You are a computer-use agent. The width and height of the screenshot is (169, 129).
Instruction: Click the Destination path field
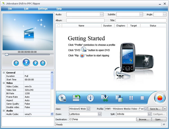click(x=103, y=119)
